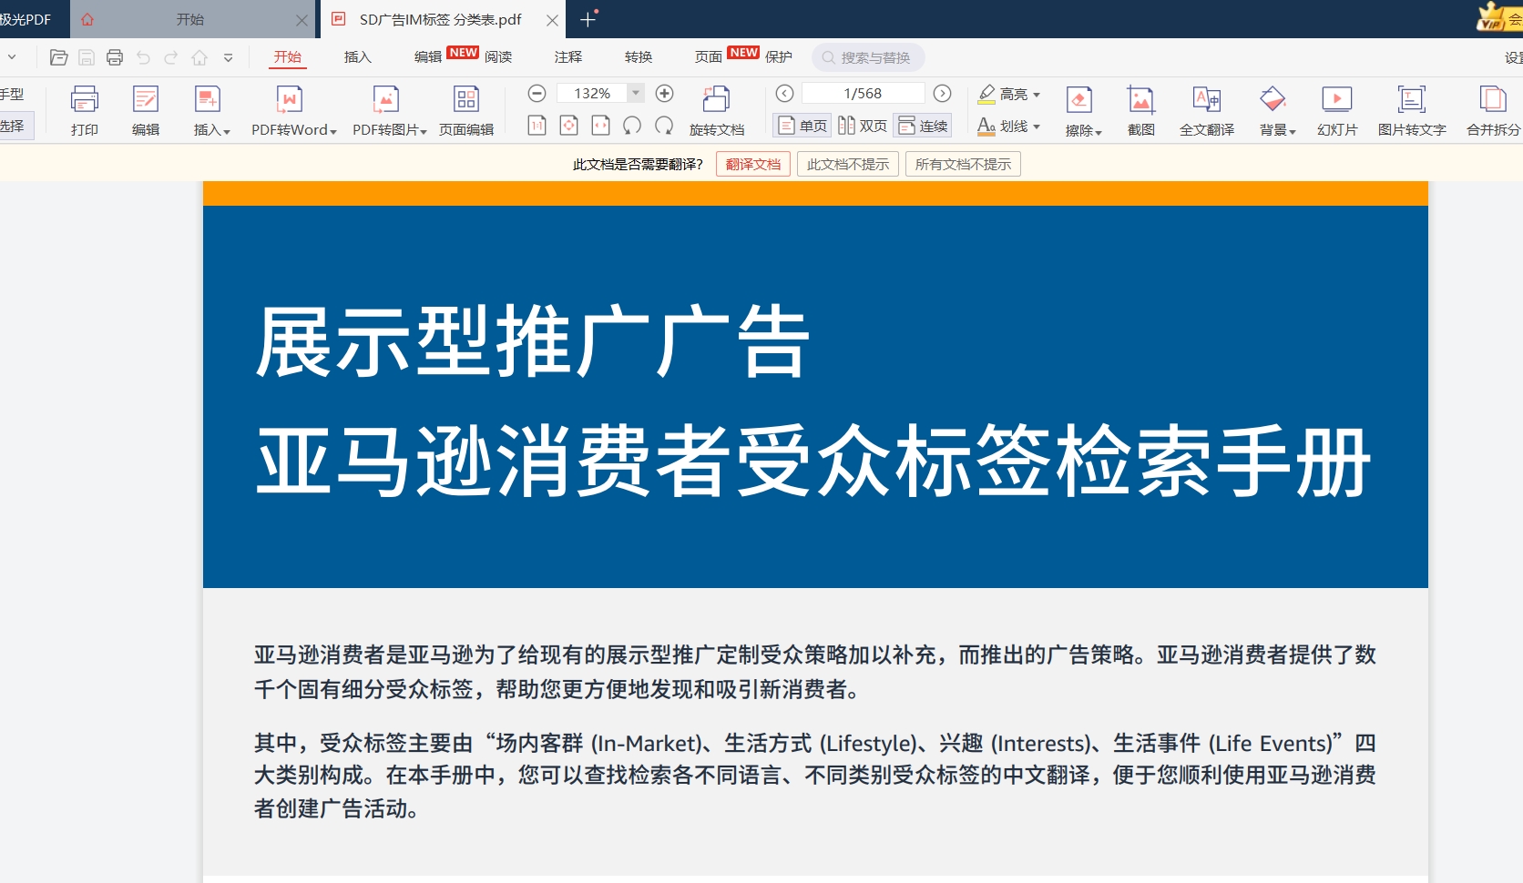The width and height of the screenshot is (1523, 883).
Task: Click the home icon in quick toolbar
Action: pos(199,57)
